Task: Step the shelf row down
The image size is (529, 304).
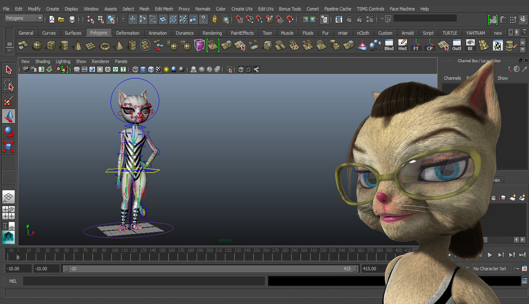Action: 523,49
